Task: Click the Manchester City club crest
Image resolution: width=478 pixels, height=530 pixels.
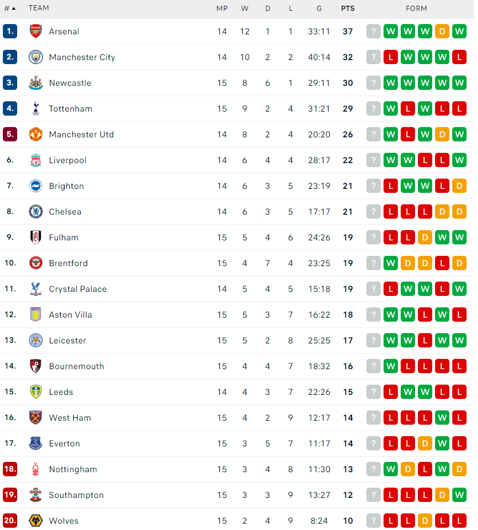Action: pos(35,57)
